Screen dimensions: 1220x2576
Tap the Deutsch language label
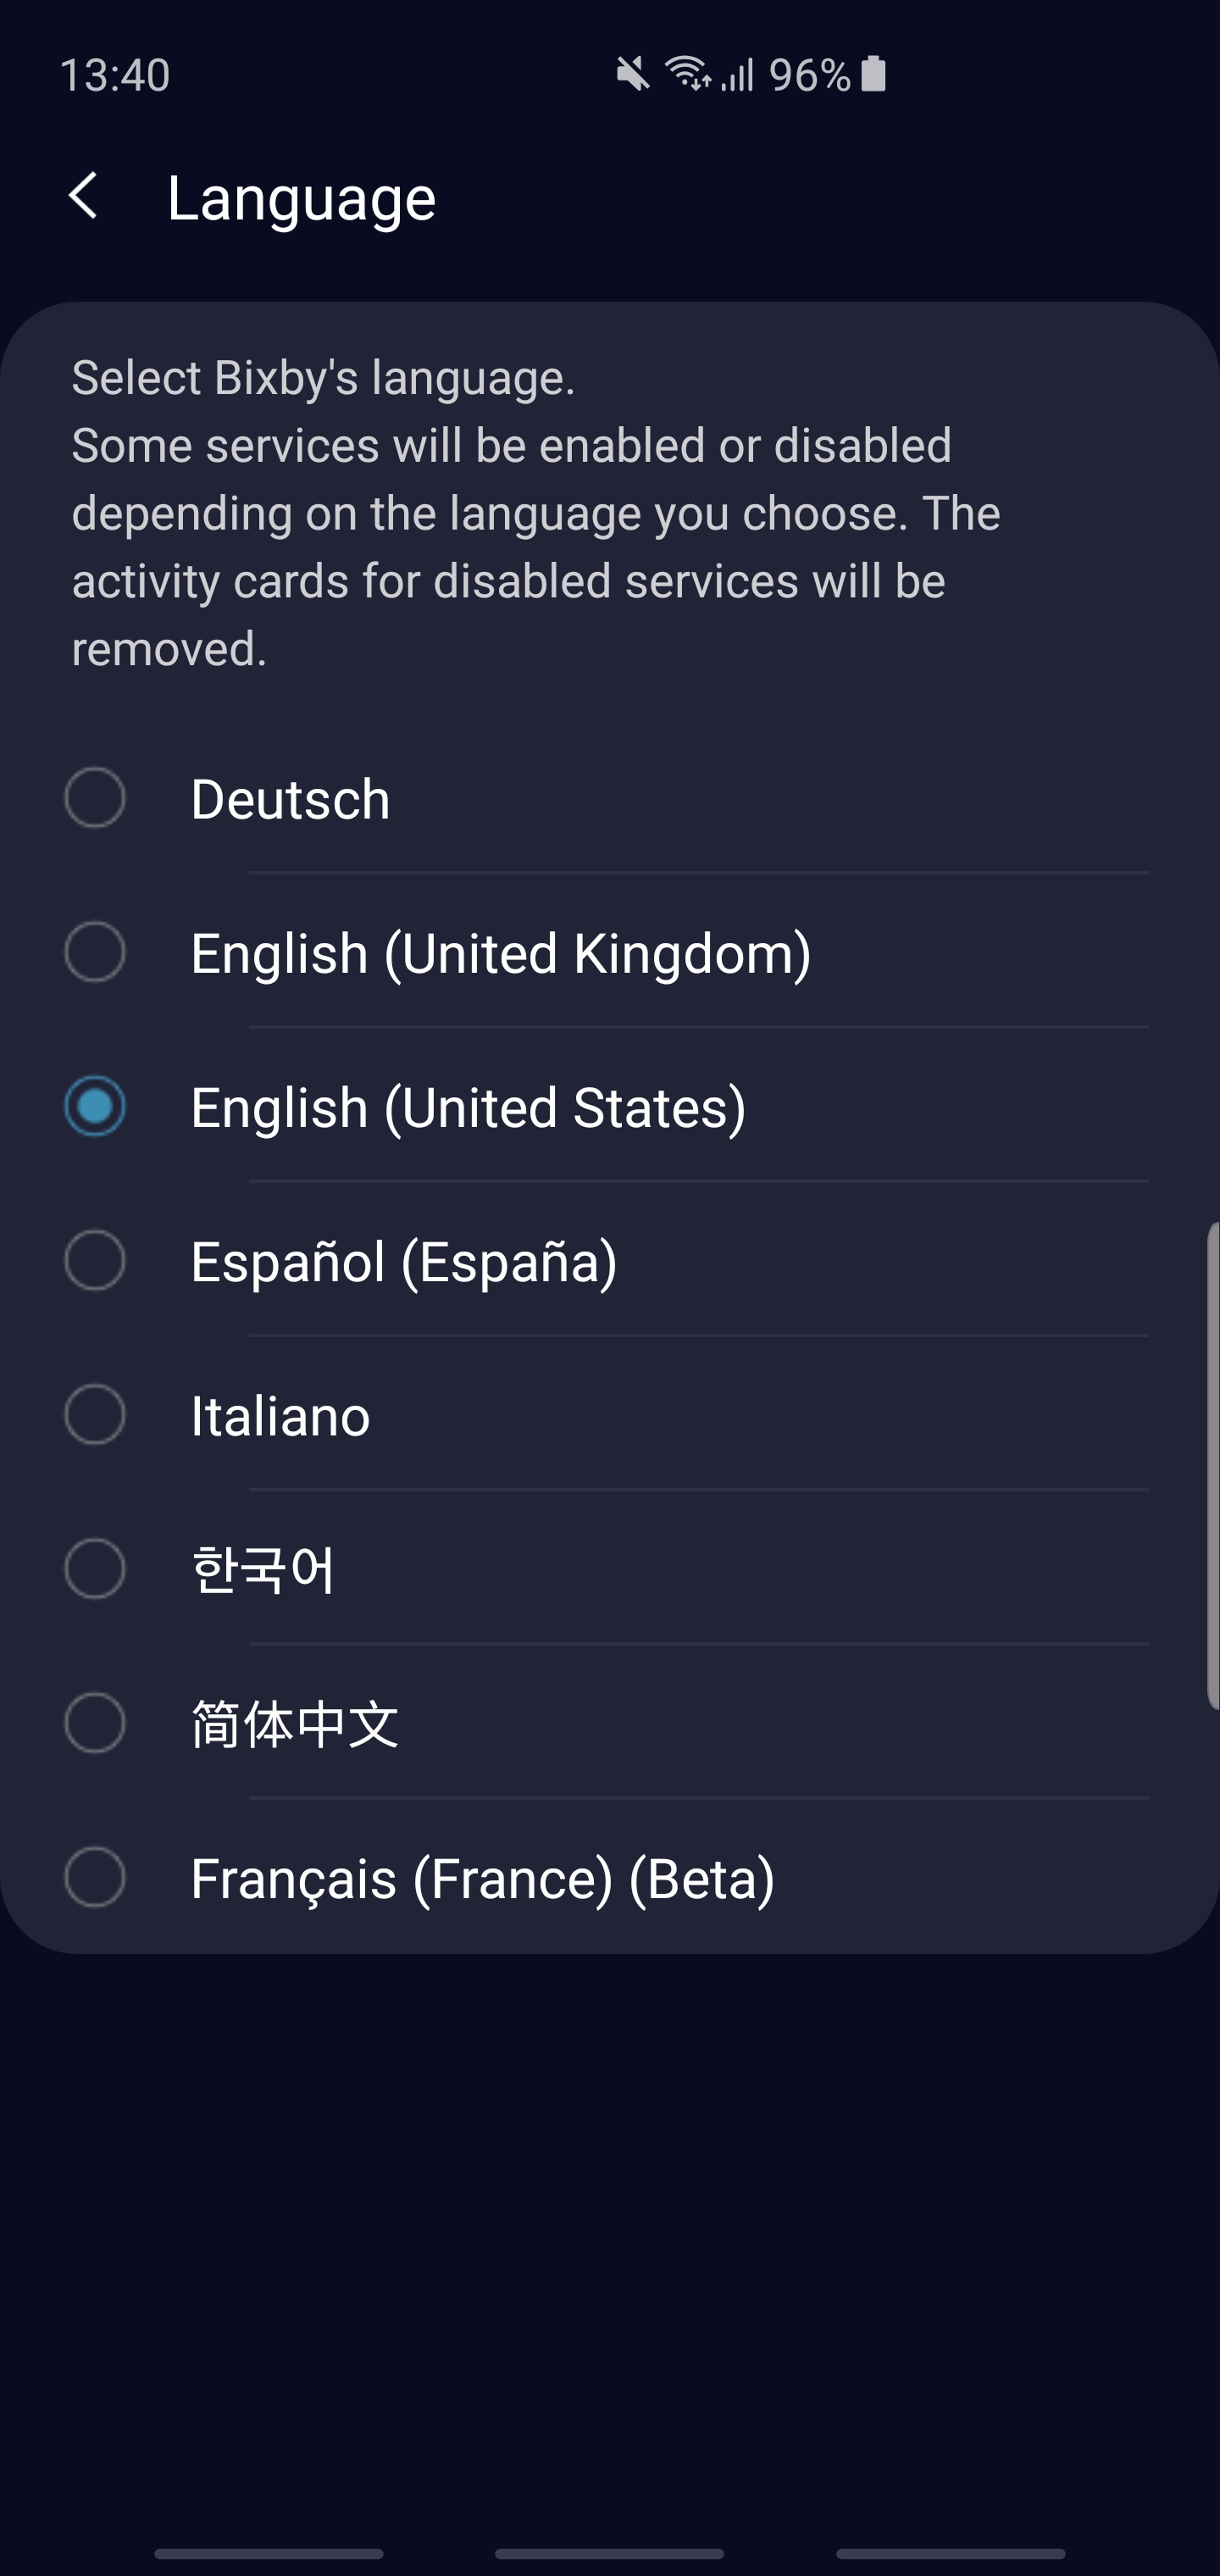(290, 799)
